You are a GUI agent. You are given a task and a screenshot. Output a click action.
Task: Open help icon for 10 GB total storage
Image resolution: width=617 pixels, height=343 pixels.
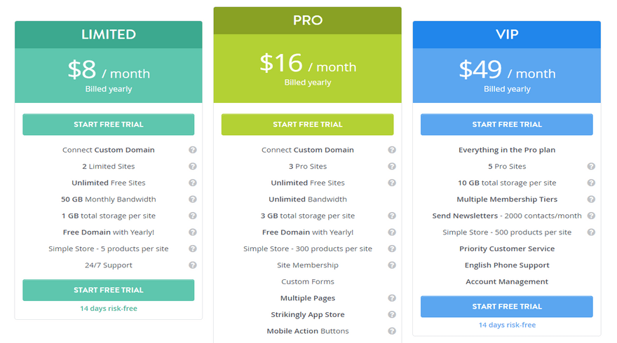point(591,183)
